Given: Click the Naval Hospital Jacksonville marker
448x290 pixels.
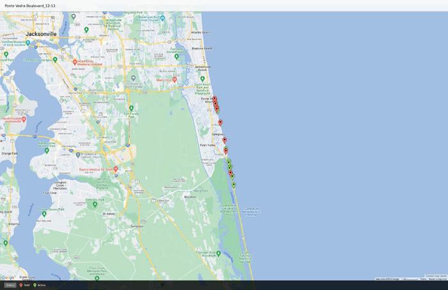Looking at the screenshot, I should pos(24,119).
